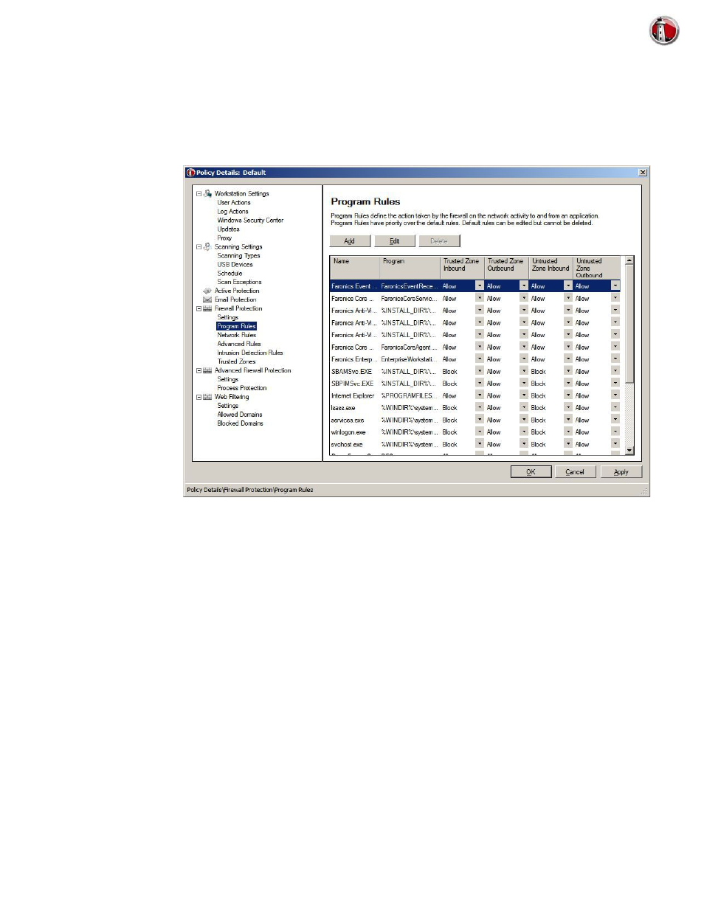Image resolution: width=704 pixels, height=911 pixels.
Task: Click the Firewall Protection wall icon
Action: click(207, 308)
